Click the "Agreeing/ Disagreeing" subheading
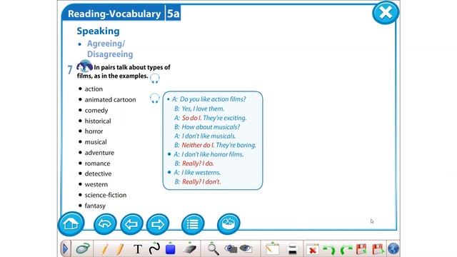Viewport: 457px width, 257px height. pyautogui.click(x=110, y=49)
